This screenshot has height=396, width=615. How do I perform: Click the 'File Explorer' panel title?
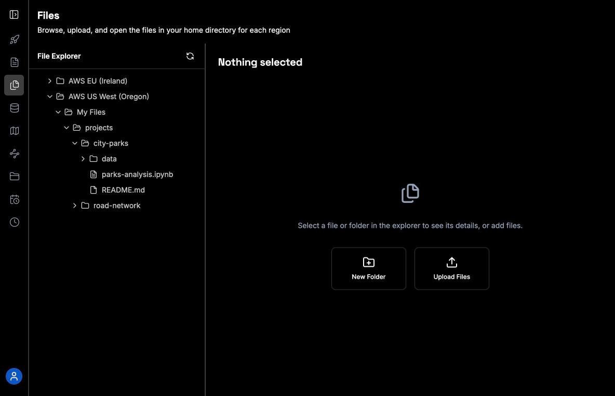tap(59, 56)
